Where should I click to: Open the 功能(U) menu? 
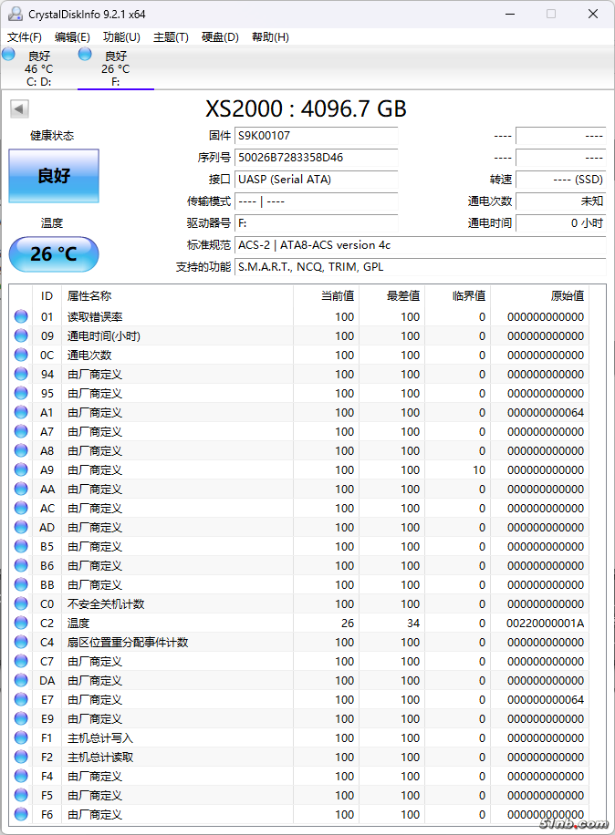coord(121,37)
